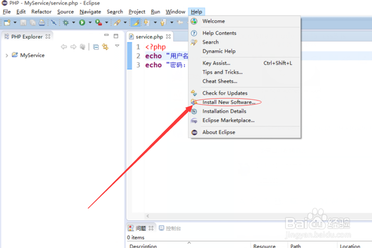This screenshot has width=372, height=248.
Task: Click the Print toolbar icon
Action: 42,22
